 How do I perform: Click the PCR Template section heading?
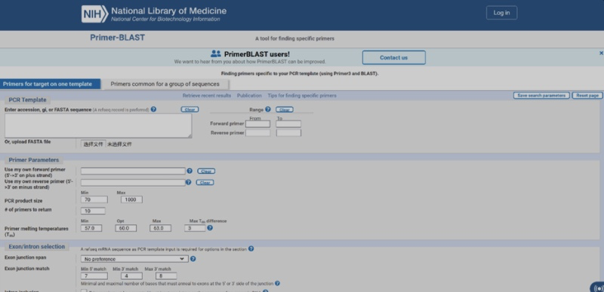27,100
